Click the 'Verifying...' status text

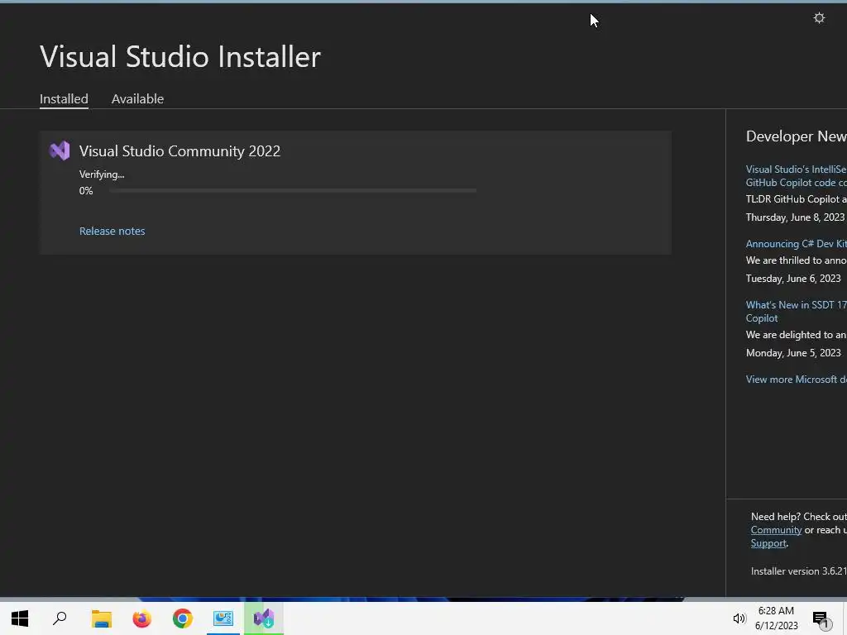(x=102, y=174)
